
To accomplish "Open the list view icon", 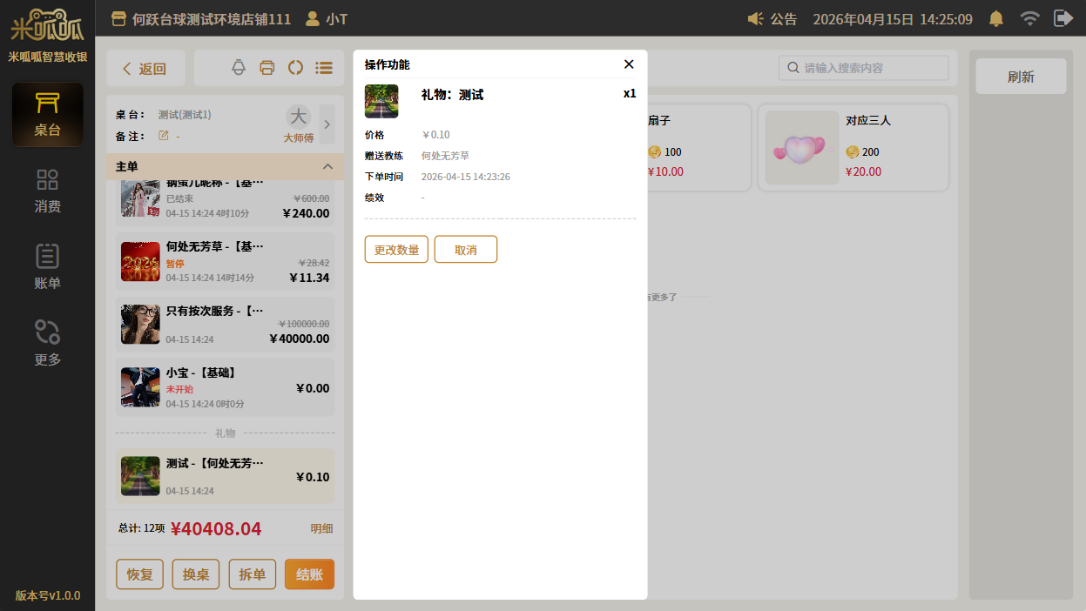I will 324,68.
